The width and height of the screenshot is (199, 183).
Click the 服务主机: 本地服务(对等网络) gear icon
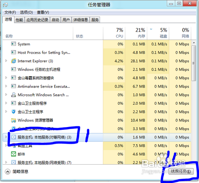click(14, 137)
